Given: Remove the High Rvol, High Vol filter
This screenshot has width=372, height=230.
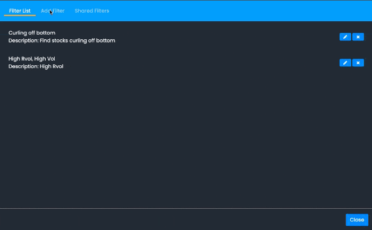Looking at the screenshot, I should tap(358, 63).
